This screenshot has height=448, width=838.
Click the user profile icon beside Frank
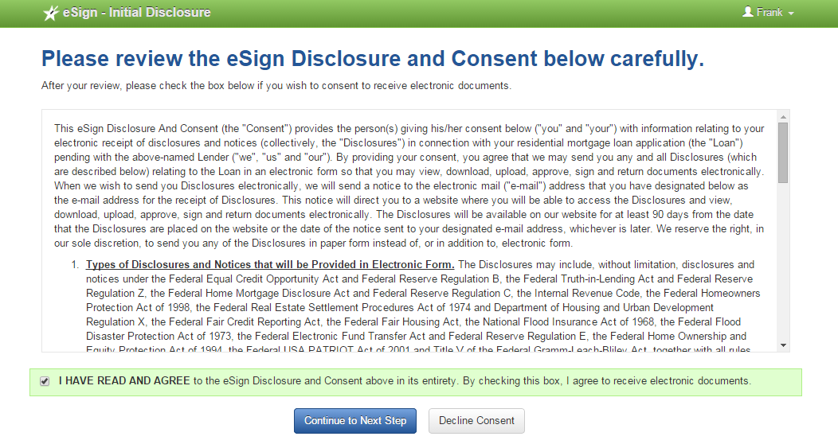pyautogui.click(x=748, y=12)
